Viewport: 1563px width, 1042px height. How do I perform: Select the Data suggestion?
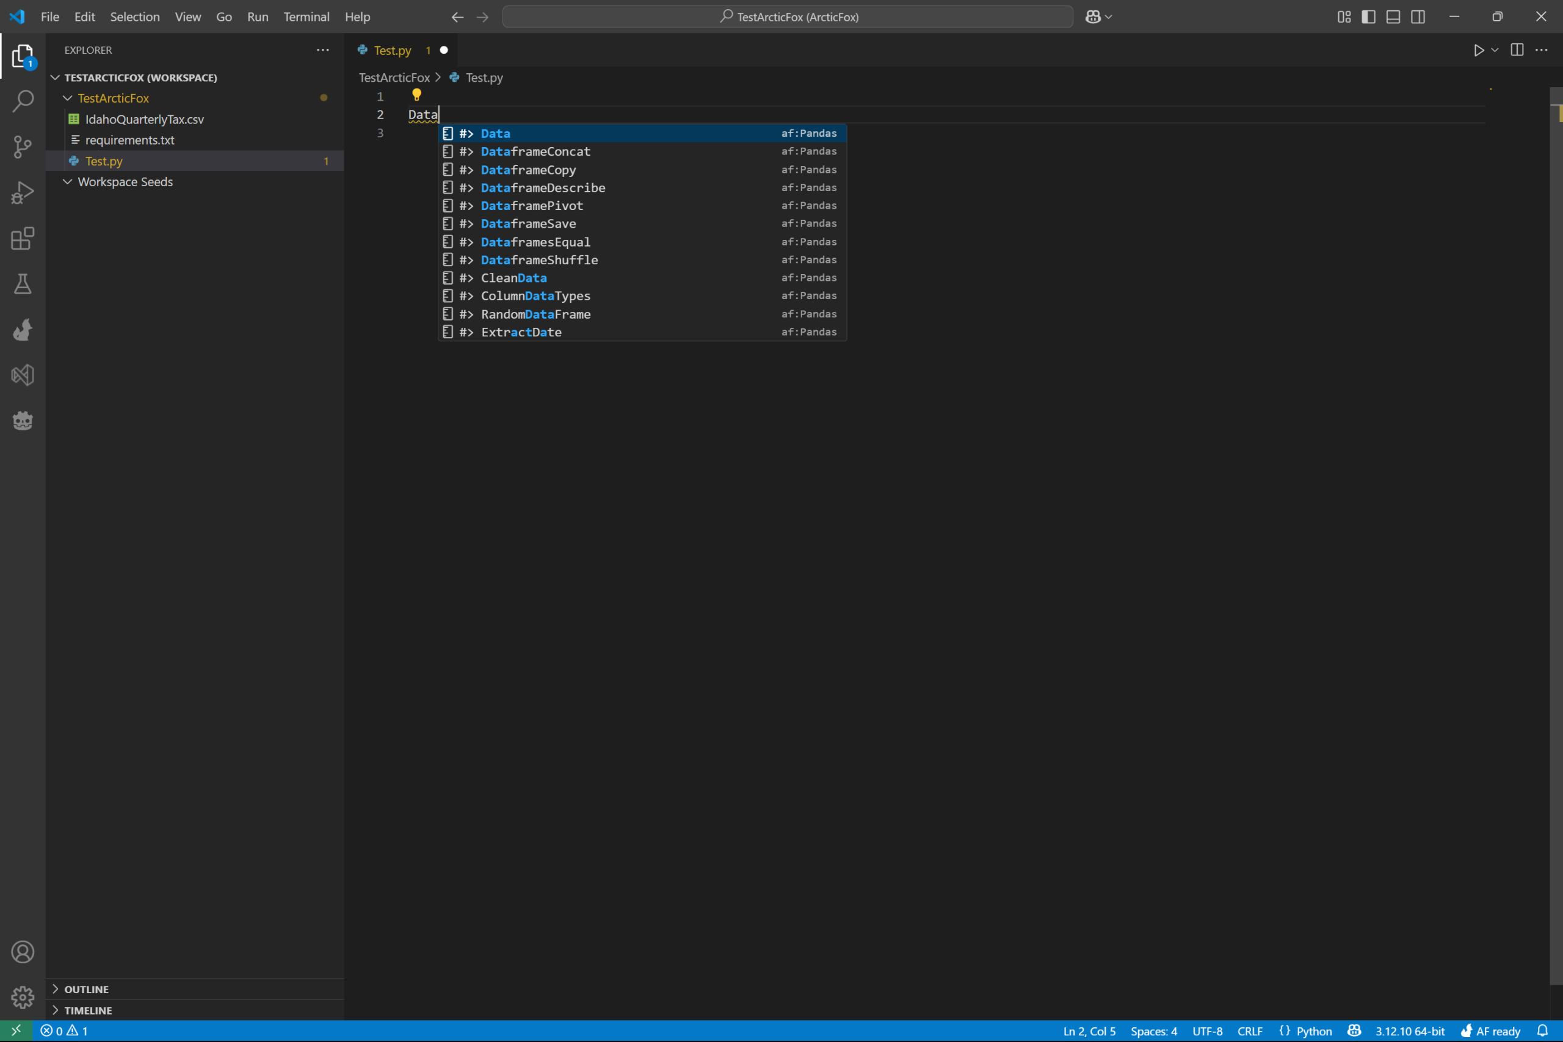(x=642, y=134)
